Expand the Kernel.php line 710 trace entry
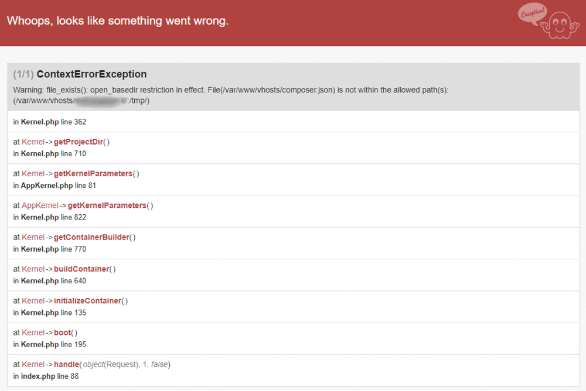Viewport: 586px width, 391px height. pos(294,148)
